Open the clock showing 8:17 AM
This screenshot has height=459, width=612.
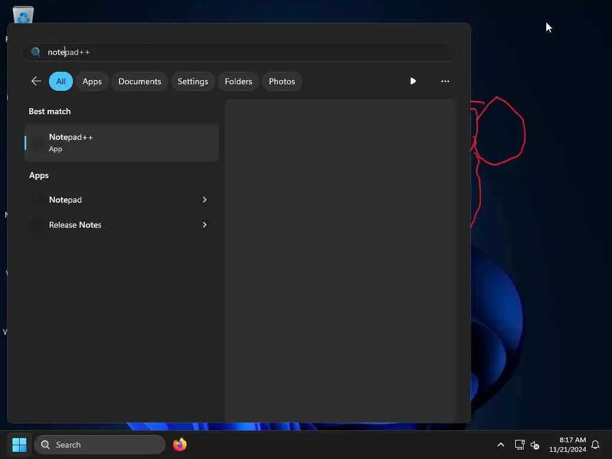[568, 445]
